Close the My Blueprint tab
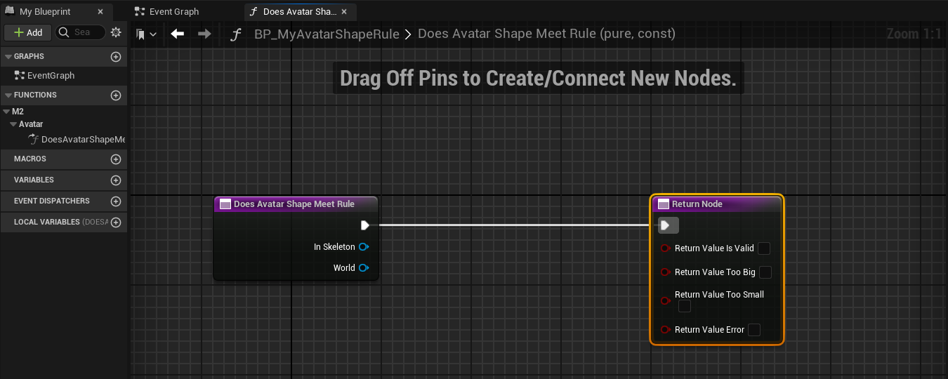948x379 pixels. pyautogui.click(x=100, y=12)
